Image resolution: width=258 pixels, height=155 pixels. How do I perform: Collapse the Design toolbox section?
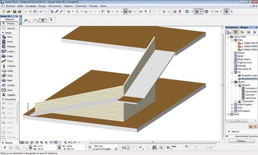[3, 33]
